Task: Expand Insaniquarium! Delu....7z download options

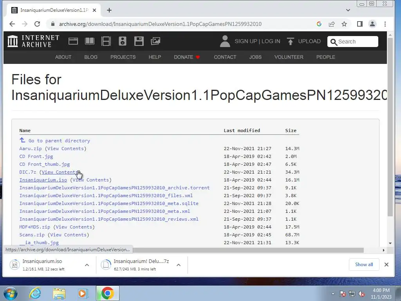Action: pos(179,265)
